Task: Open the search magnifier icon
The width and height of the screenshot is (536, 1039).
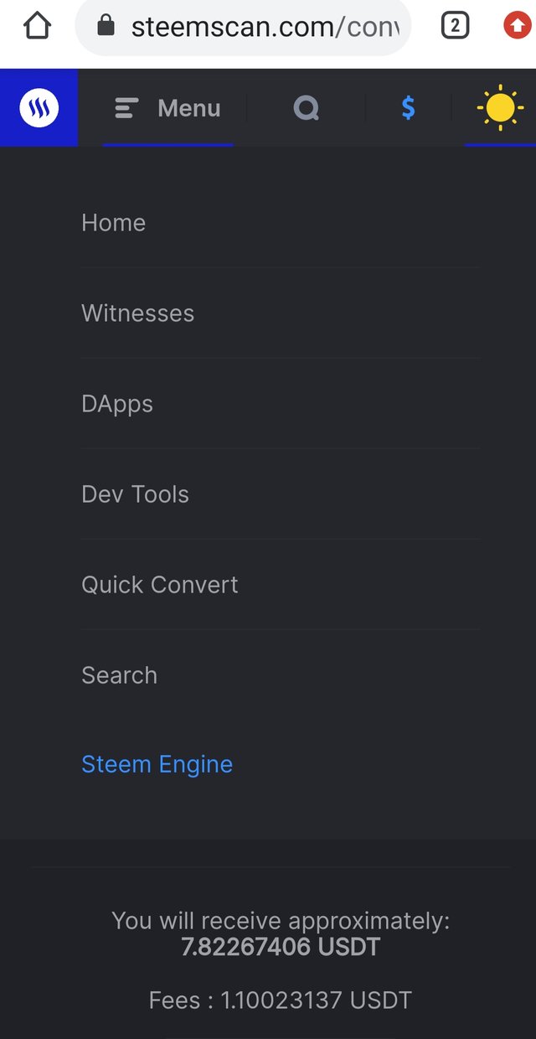Action: (306, 108)
